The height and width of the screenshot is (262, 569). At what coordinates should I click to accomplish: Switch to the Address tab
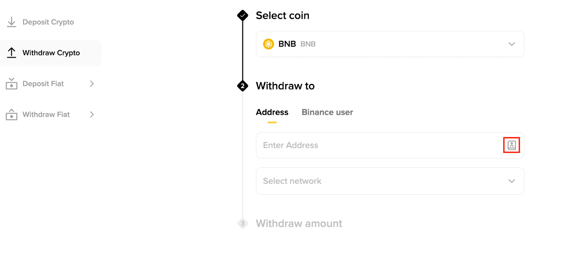tap(272, 112)
